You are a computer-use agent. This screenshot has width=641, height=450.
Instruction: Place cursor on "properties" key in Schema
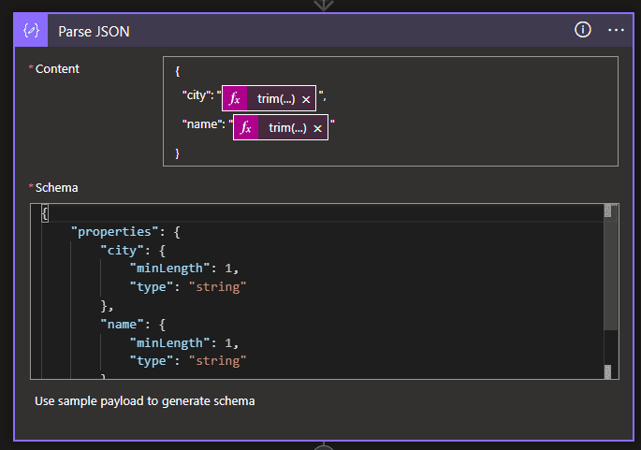[109, 231]
